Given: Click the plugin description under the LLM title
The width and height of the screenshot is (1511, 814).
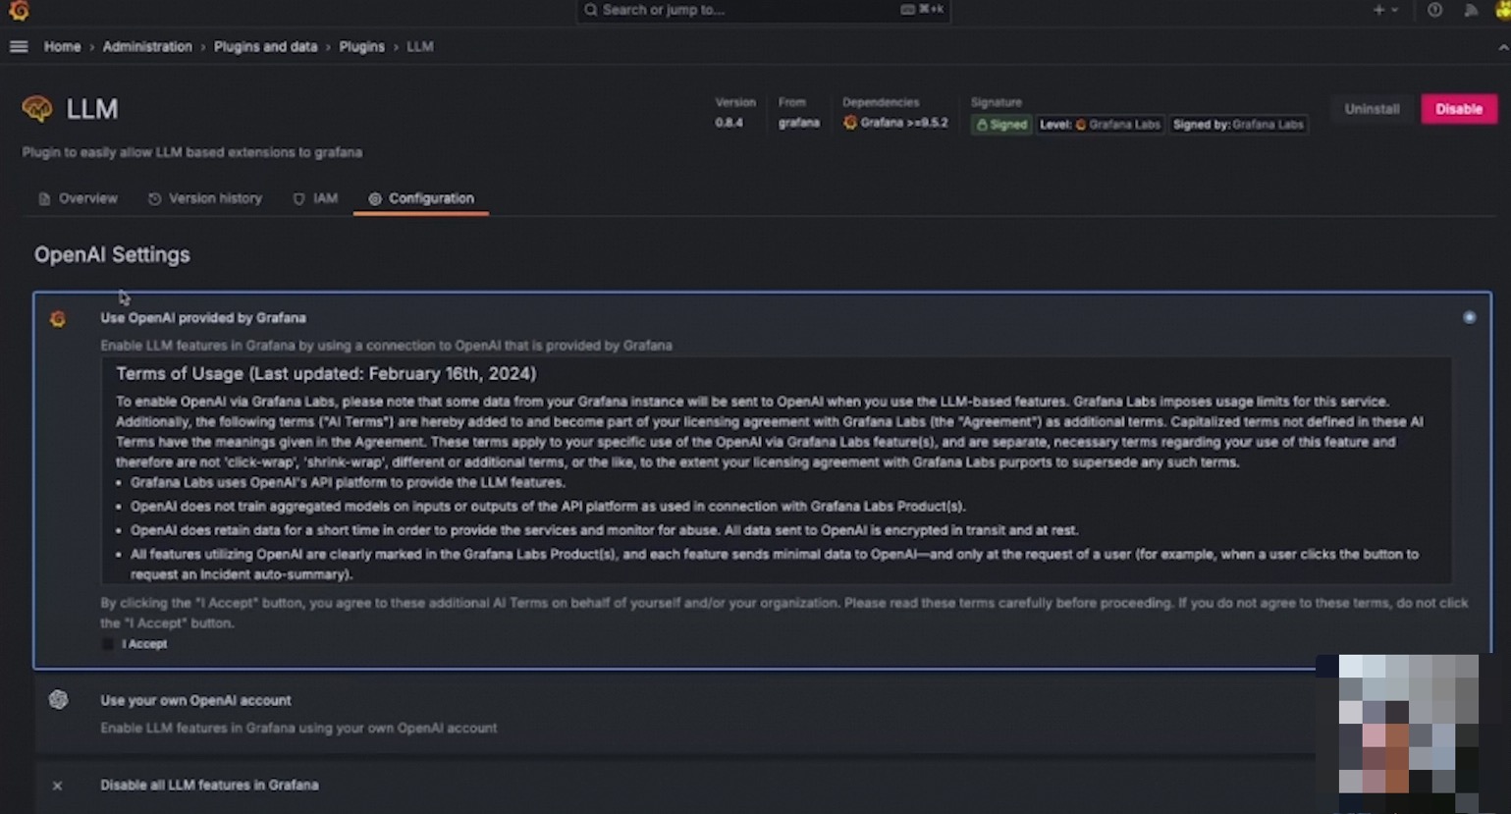Looking at the screenshot, I should pos(191,152).
